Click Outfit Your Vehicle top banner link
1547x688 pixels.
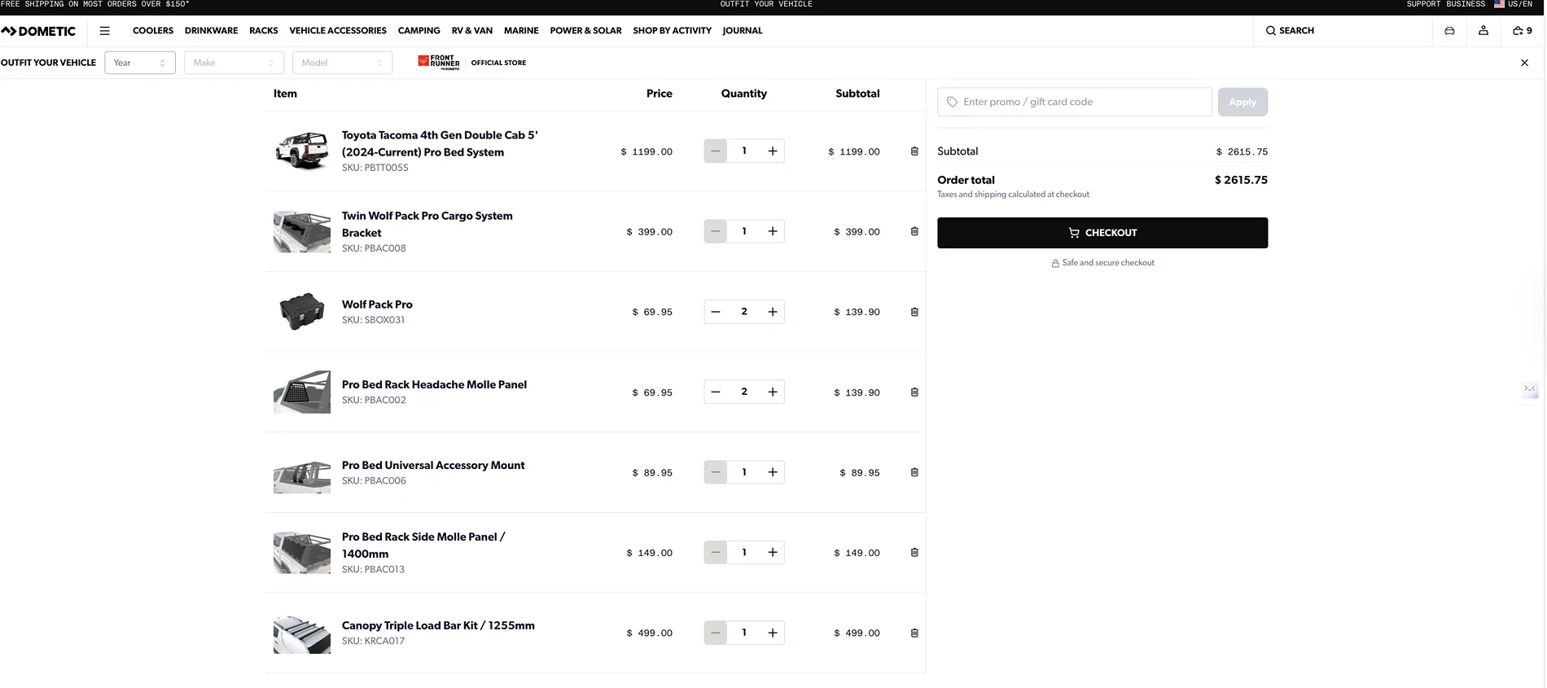click(x=766, y=4)
